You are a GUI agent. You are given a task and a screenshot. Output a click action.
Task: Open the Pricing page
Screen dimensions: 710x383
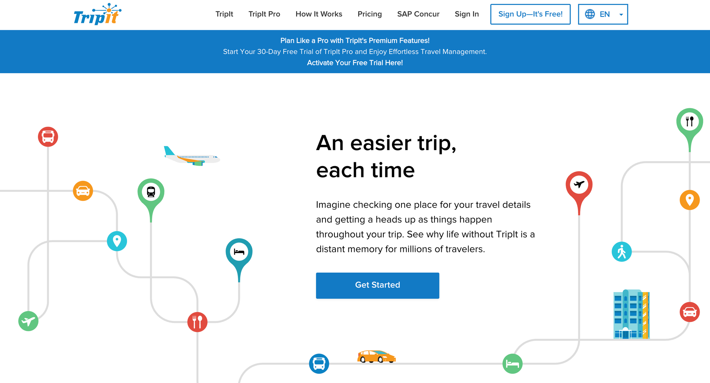pyautogui.click(x=370, y=14)
